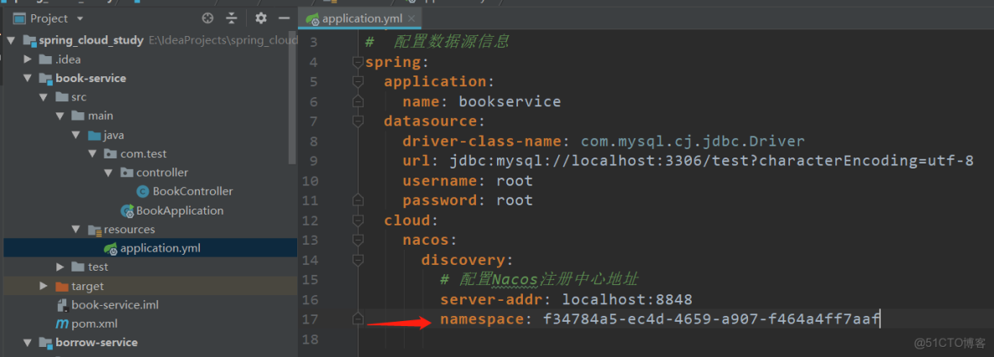Collapse the borrow-service module

[x=27, y=343]
